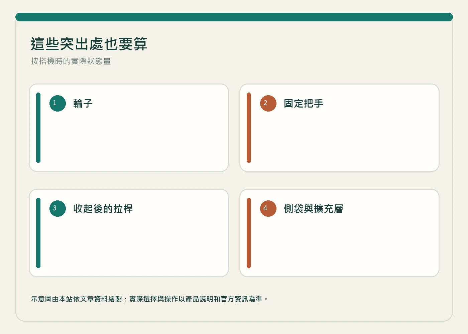The width and height of the screenshot is (468, 334).
Task: Click the subtitle 按搭機時的實際狀態量
Action: (x=71, y=61)
